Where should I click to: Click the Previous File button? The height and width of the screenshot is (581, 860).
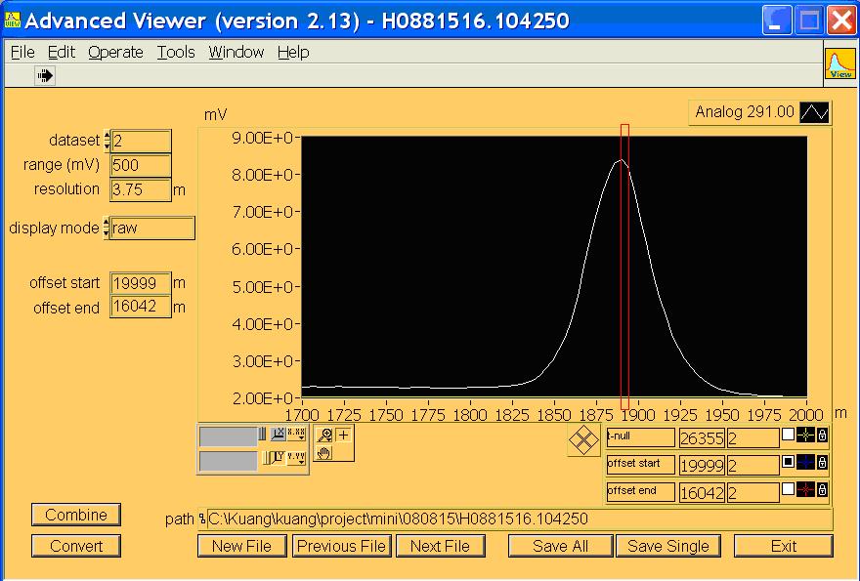pos(342,546)
